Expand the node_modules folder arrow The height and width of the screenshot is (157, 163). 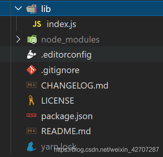[18, 39]
